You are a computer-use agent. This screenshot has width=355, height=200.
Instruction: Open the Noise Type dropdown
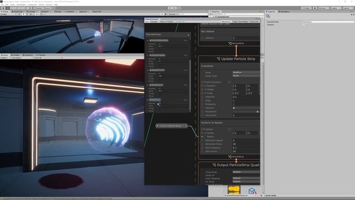(x=246, y=76)
